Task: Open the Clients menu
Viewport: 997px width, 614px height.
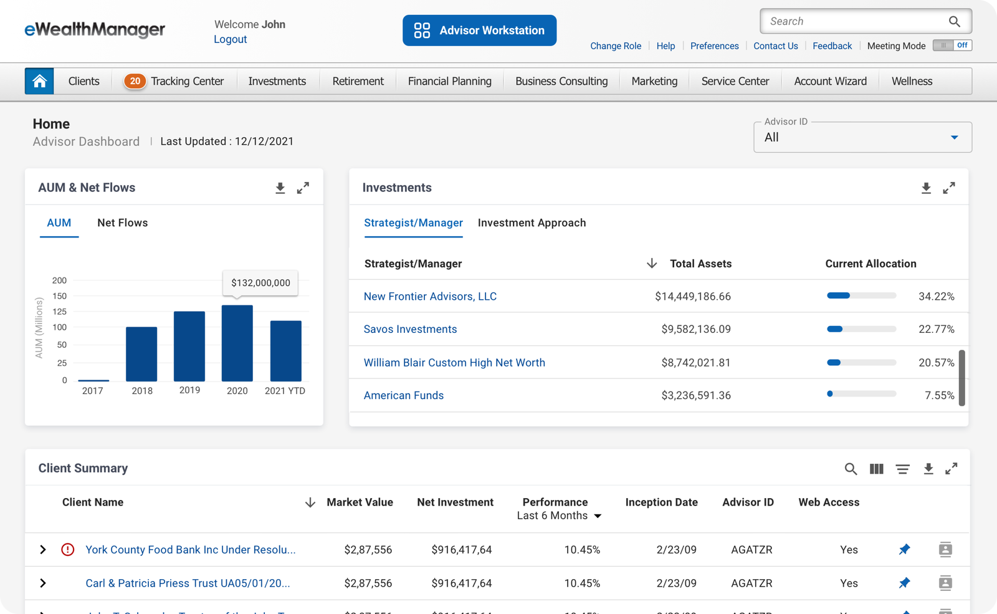Action: (x=84, y=81)
